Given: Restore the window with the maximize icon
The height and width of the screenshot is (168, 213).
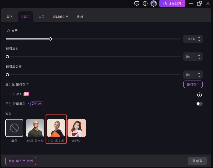Looking at the screenshot, I should click(x=199, y=4).
